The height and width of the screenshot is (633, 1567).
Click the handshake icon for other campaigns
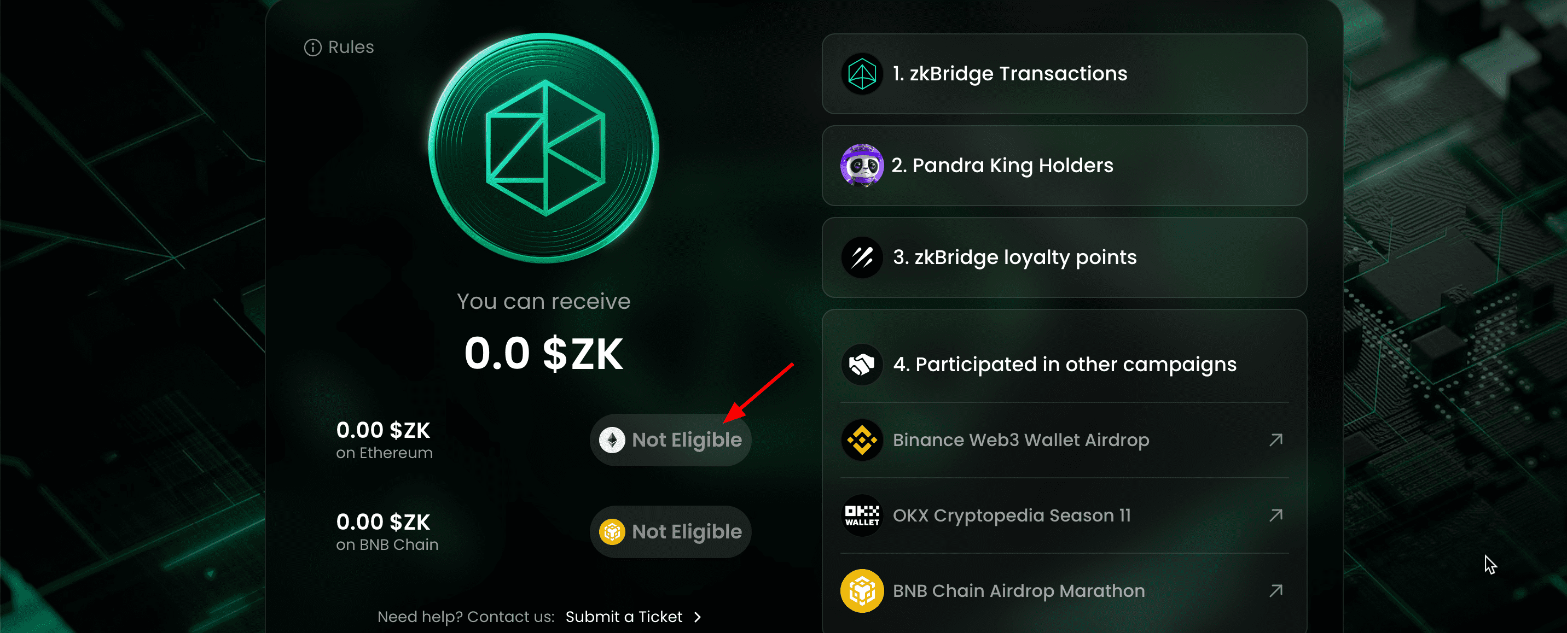(862, 365)
